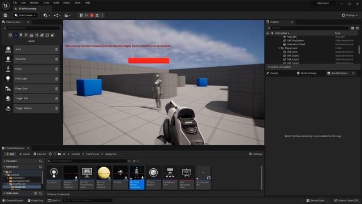The height and width of the screenshot is (204, 362).
Task: Open Outliner settings gear
Action: (x=357, y=28)
